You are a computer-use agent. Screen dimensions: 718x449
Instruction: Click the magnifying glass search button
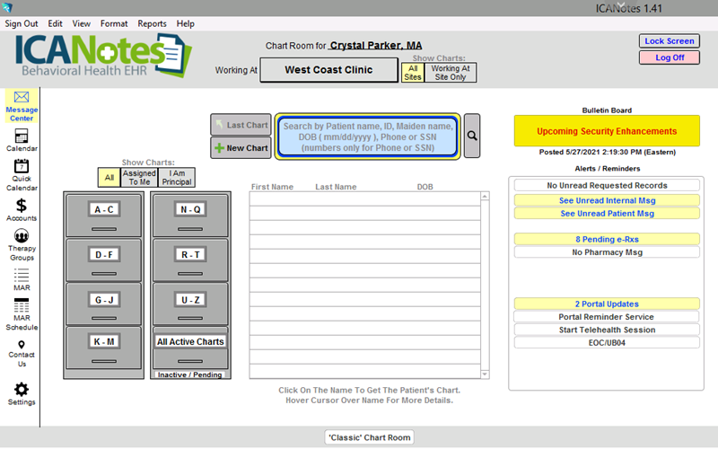[472, 136]
